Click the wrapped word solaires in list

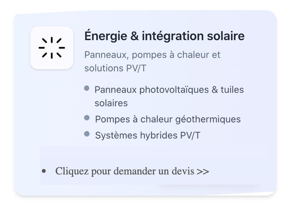click(x=111, y=103)
